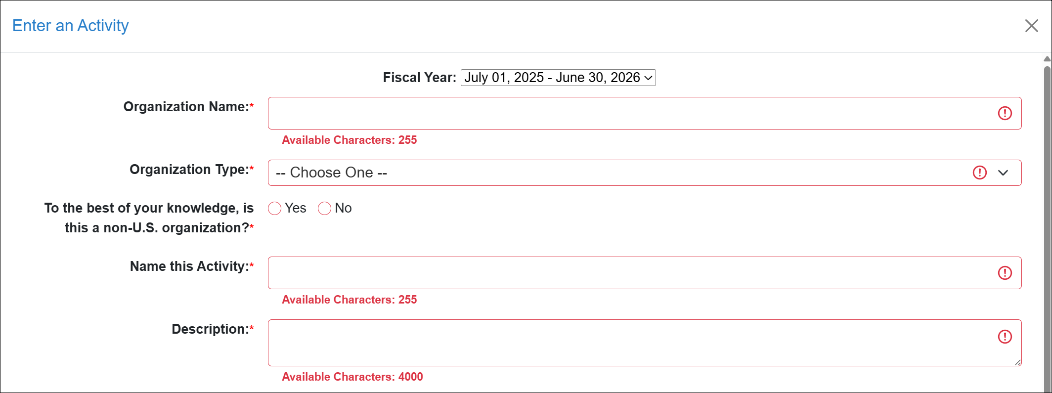Select Yes for non-U.S. organization

point(275,209)
